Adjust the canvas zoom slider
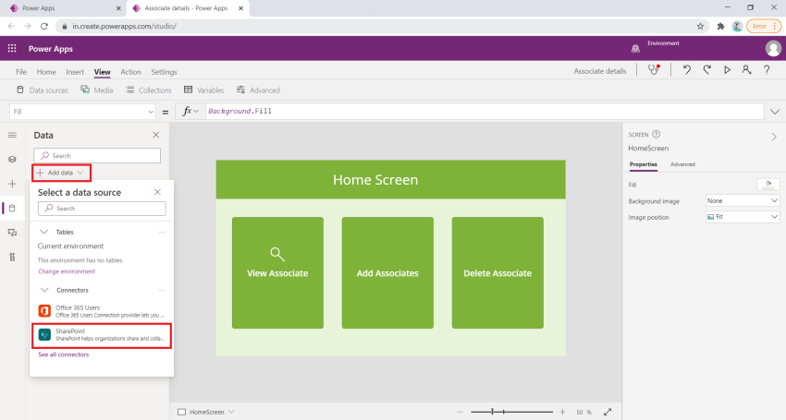786x420 pixels. click(x=511, y=412)
